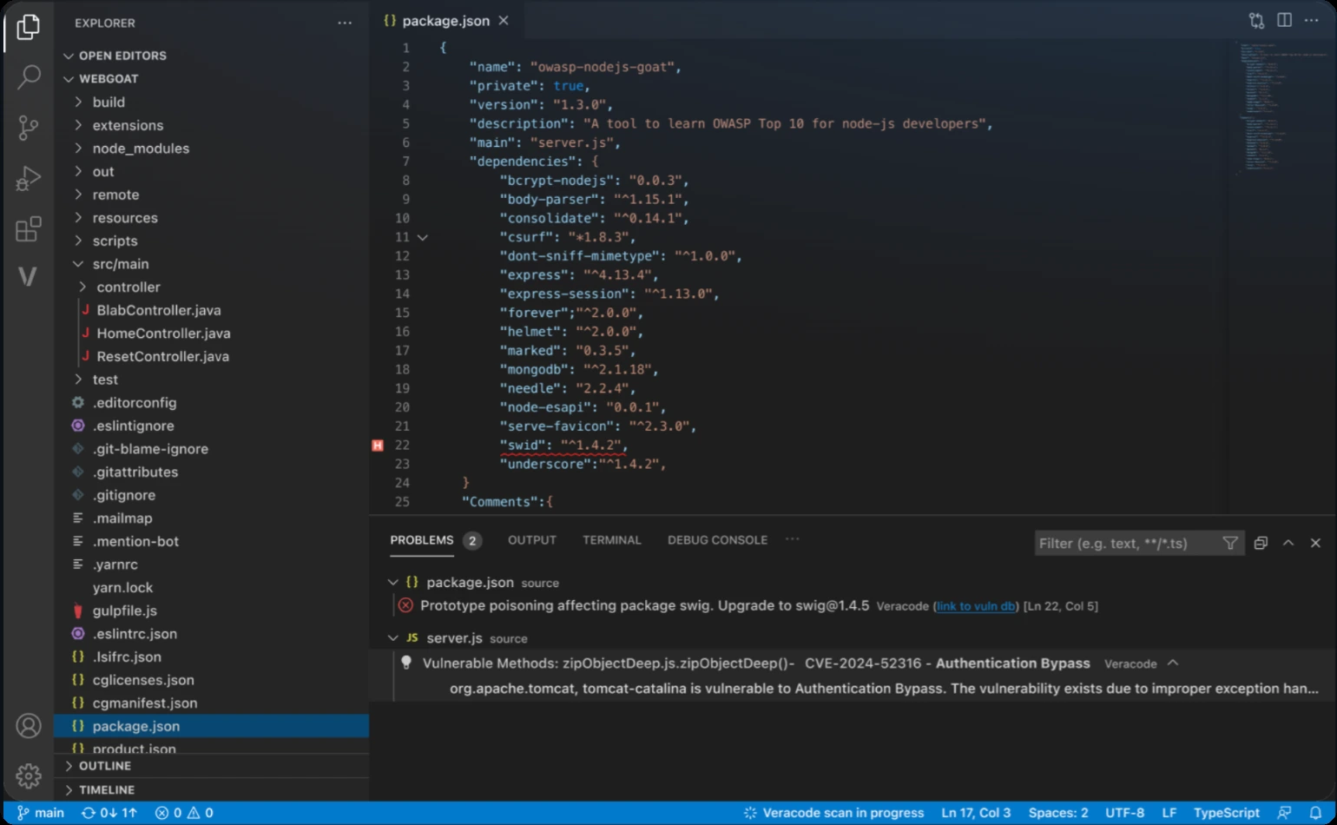Open more panel tabs ellipsis
Image resolution: width=1337 pixels, height=825 pixels.
(792, 539)
